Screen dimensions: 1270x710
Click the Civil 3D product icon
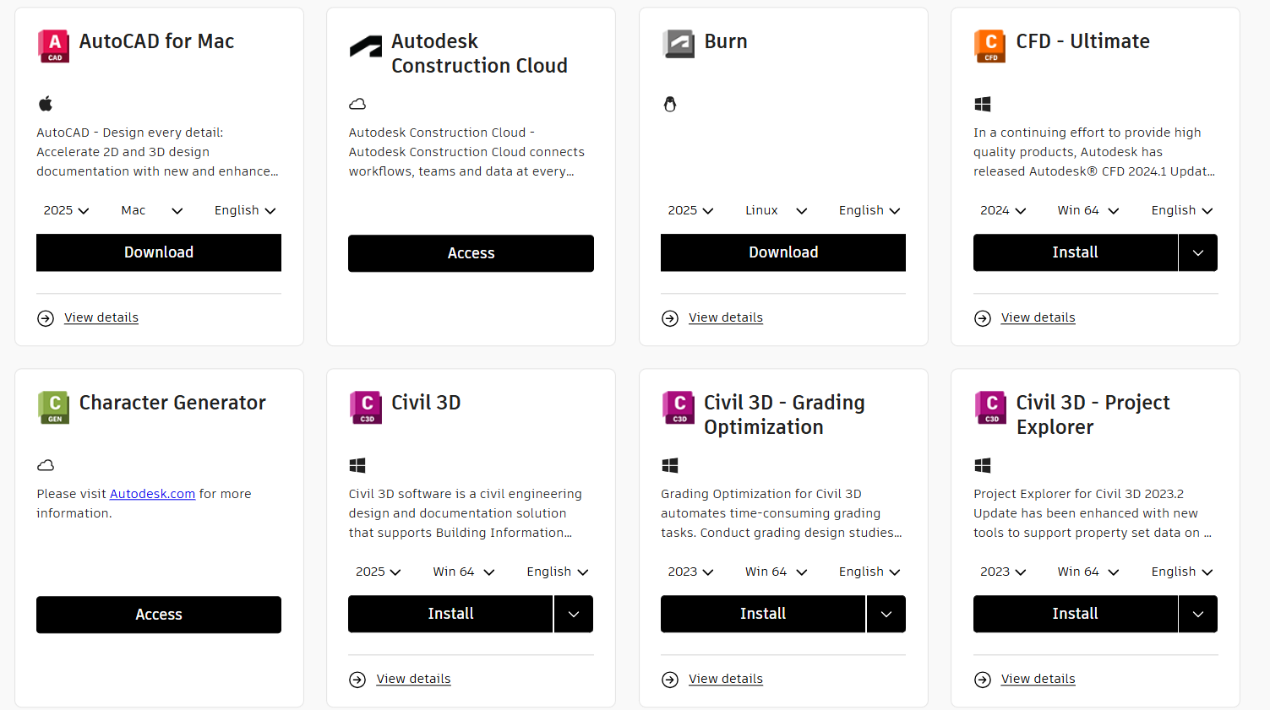coord(366,407)
